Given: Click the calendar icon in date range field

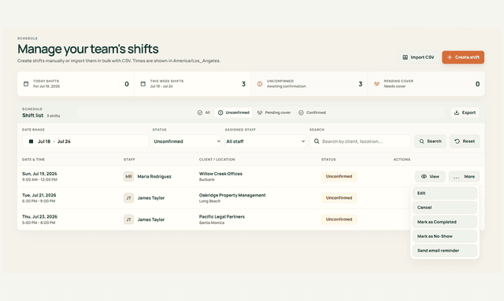Looking at the screenshot, I should pyautogui.click(x=31, y=141).
